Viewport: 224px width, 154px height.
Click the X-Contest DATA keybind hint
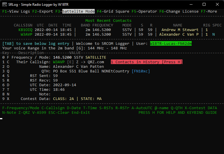(201, 108)
